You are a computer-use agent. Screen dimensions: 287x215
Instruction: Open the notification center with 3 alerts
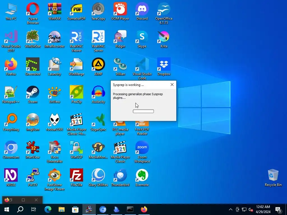pos(278,210)
